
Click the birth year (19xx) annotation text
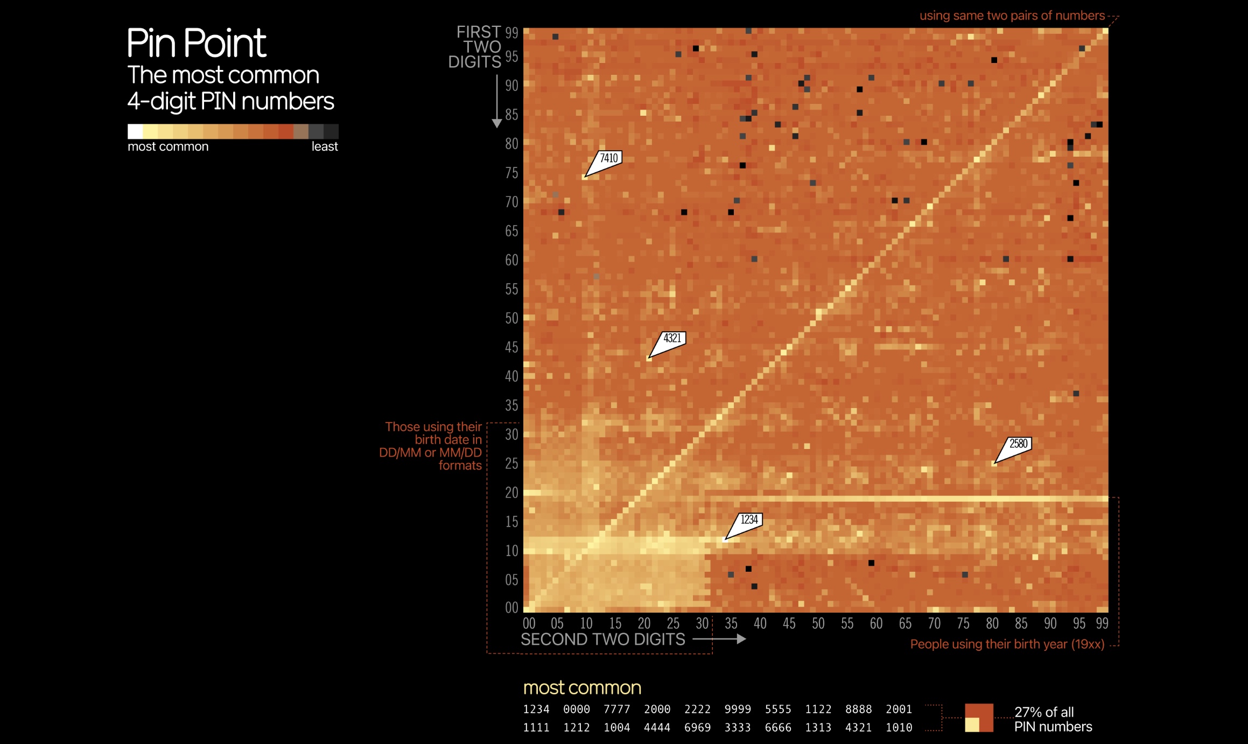point(1007,644)
